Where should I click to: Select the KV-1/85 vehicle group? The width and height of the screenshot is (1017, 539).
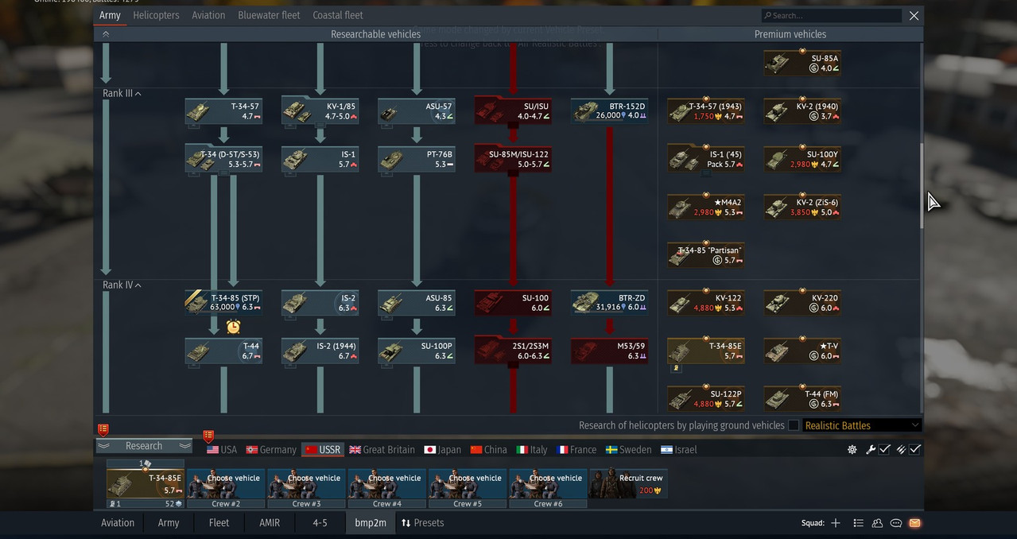[x=320, y=111]
